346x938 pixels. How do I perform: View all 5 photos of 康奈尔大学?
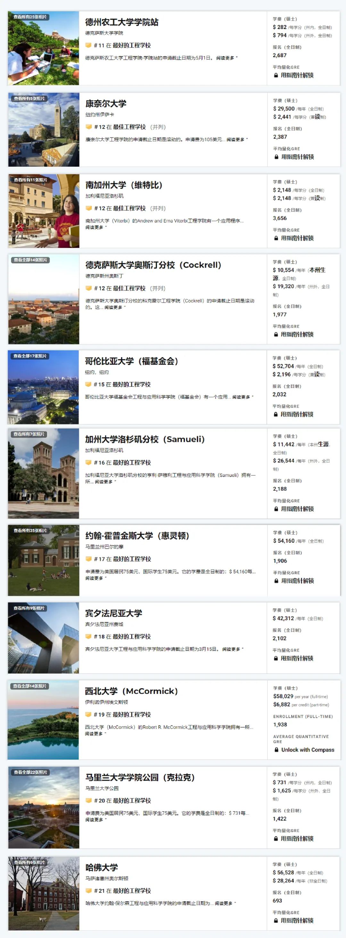29,99
